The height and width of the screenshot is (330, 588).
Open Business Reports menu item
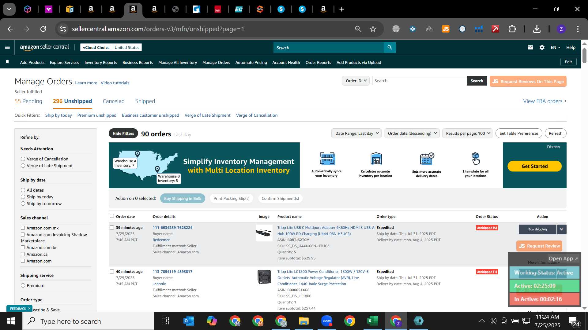[x=138, y=62]
